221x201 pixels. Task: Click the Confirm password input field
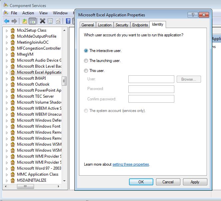point(151,99)
